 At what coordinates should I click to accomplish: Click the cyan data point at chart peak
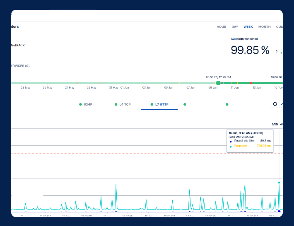(279, 183)
